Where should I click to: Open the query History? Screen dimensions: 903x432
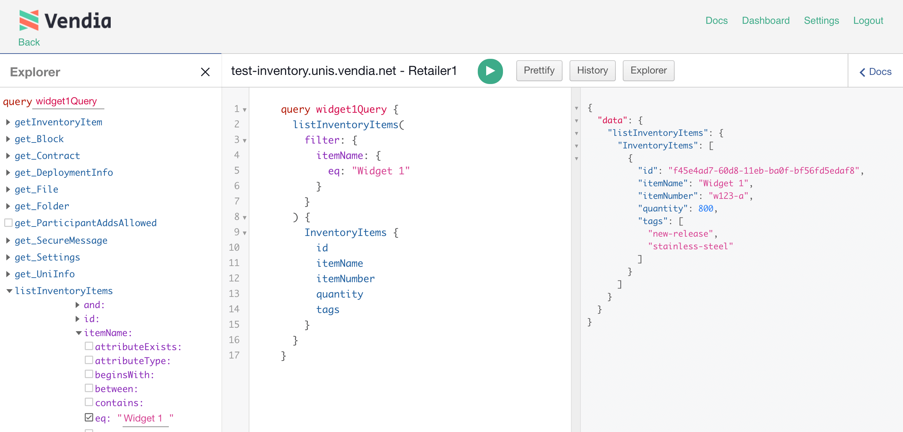tap(592, 70)
